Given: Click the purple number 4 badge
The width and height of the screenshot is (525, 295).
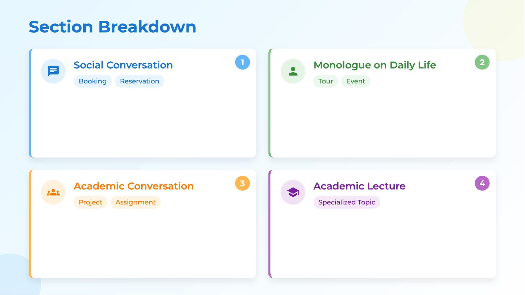Looking at the screenshot, I should (482, 183).
